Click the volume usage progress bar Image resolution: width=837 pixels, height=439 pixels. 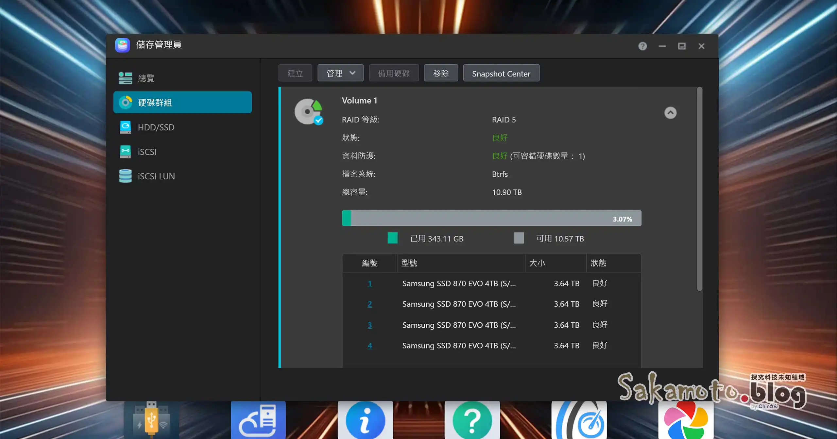[x=490, y=218]
